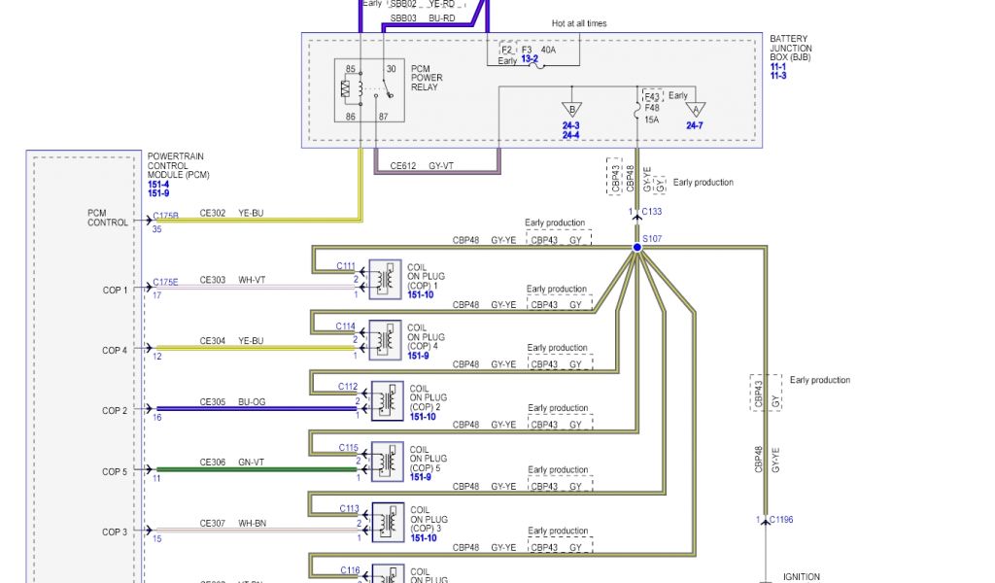This screenshot has height=583, width=995.
Task: Click the triangle A reference symbol
Action: (695, 110)
